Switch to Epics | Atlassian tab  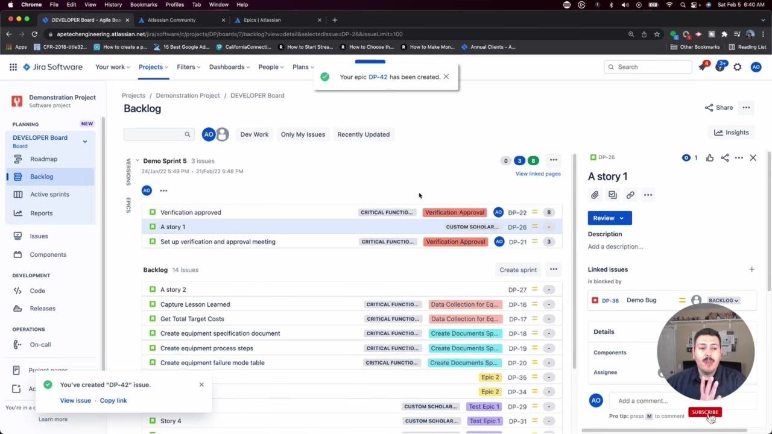coord(277,20)
